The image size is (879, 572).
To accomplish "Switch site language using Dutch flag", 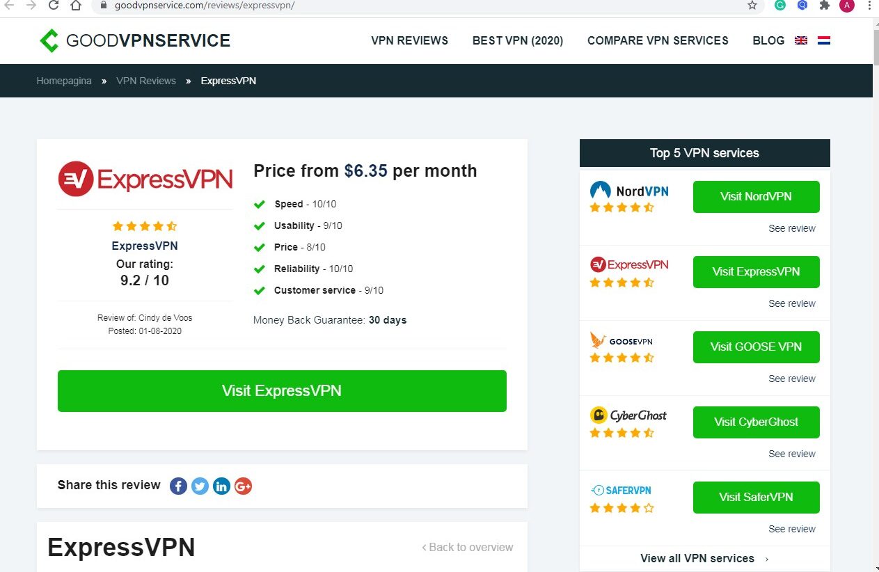I will click(824, 40).
